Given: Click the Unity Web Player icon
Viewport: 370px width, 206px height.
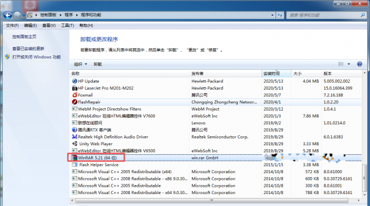Looking at the screenshot, I should coord(75,144).
